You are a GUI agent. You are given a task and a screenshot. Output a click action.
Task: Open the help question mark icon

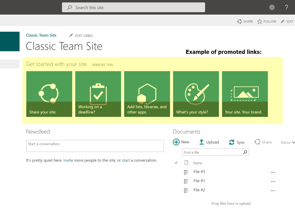pyautogui.click(x=286, y=7)
